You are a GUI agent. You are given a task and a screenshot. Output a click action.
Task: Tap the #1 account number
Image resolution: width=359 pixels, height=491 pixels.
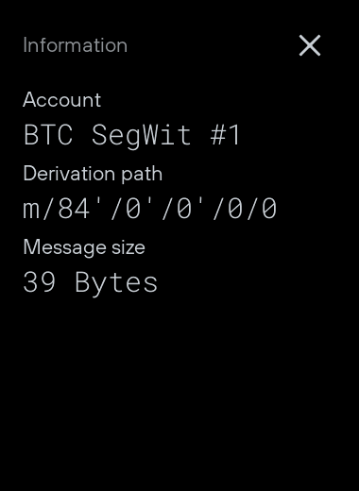pos(225,135)
